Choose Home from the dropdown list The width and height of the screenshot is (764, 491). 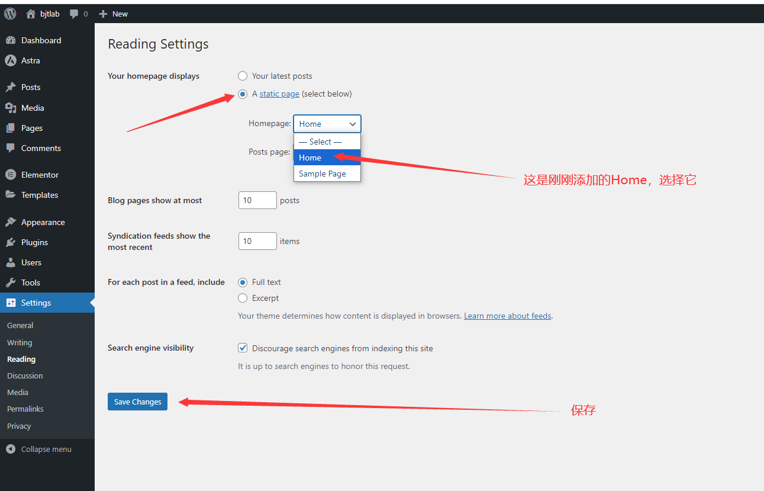tap(327, 158)
